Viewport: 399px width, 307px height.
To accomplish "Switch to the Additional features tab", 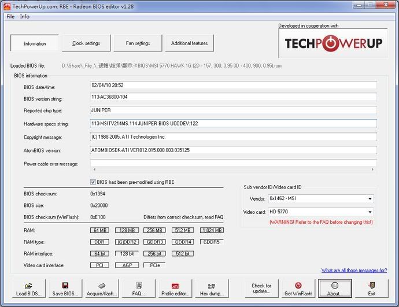I will 190,43.
